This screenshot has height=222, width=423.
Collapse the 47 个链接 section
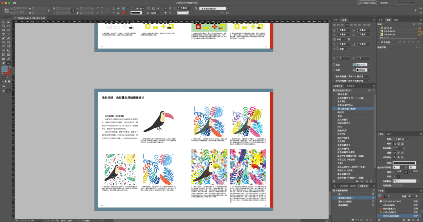pos(378,42)
